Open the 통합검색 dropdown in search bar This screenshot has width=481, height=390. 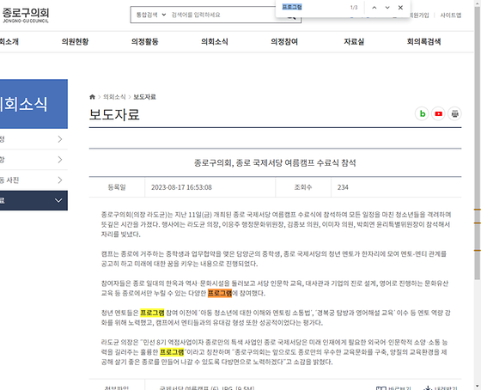151,15
